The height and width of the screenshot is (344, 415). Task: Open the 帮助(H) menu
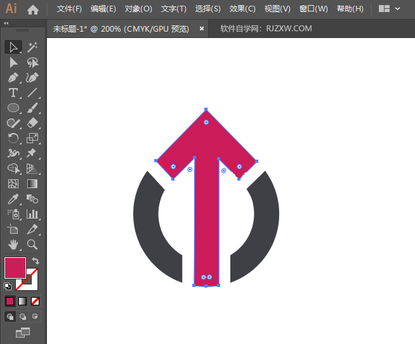pyautogui.click(x=350, y=9)
